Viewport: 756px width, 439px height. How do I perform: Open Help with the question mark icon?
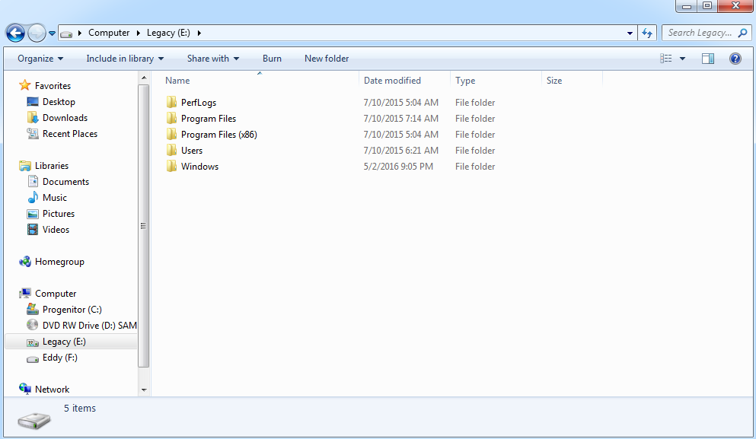pos(735,59)
